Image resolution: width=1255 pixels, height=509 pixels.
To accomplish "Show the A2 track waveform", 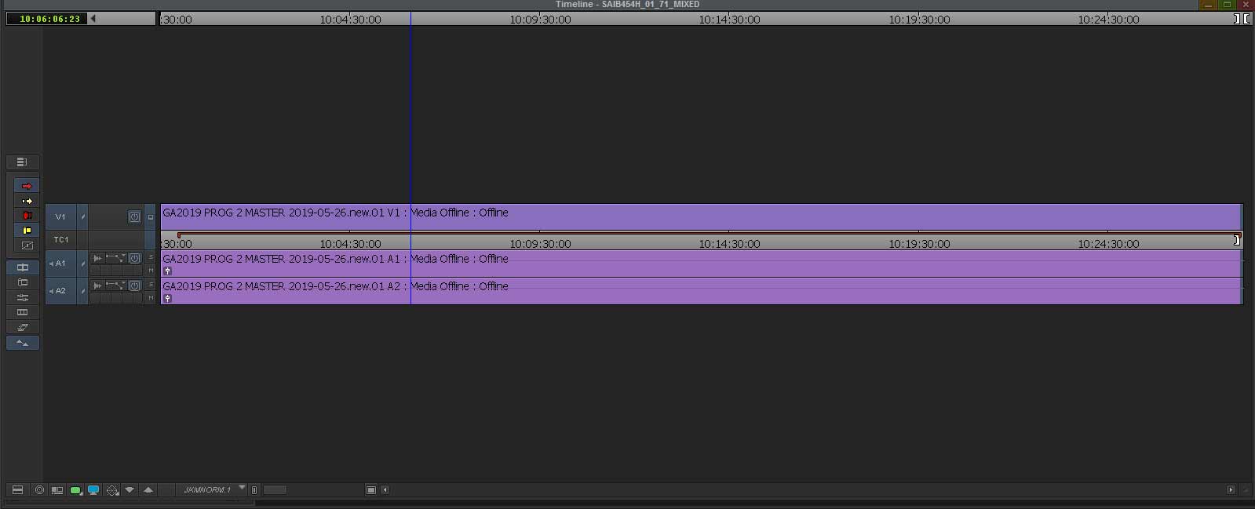I will click(x=97, y=285).
